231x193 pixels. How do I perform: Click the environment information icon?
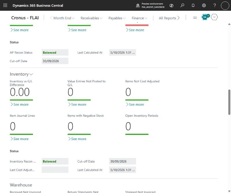pyautogui.click(x=138, y=5)
